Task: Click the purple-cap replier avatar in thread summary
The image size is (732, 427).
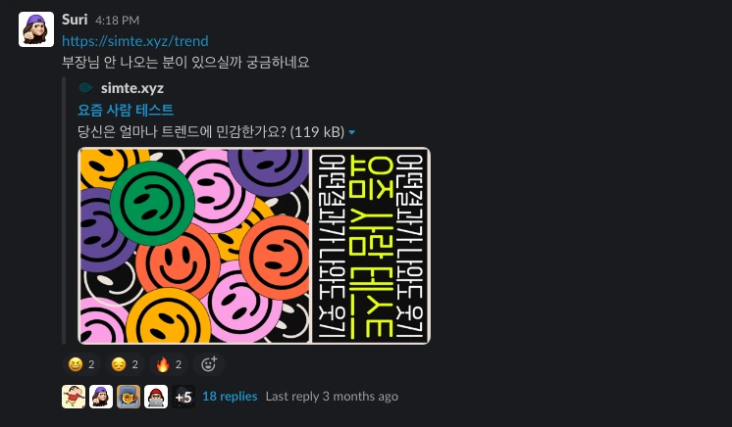Action: pyautogui.click(x=101, y=397)
